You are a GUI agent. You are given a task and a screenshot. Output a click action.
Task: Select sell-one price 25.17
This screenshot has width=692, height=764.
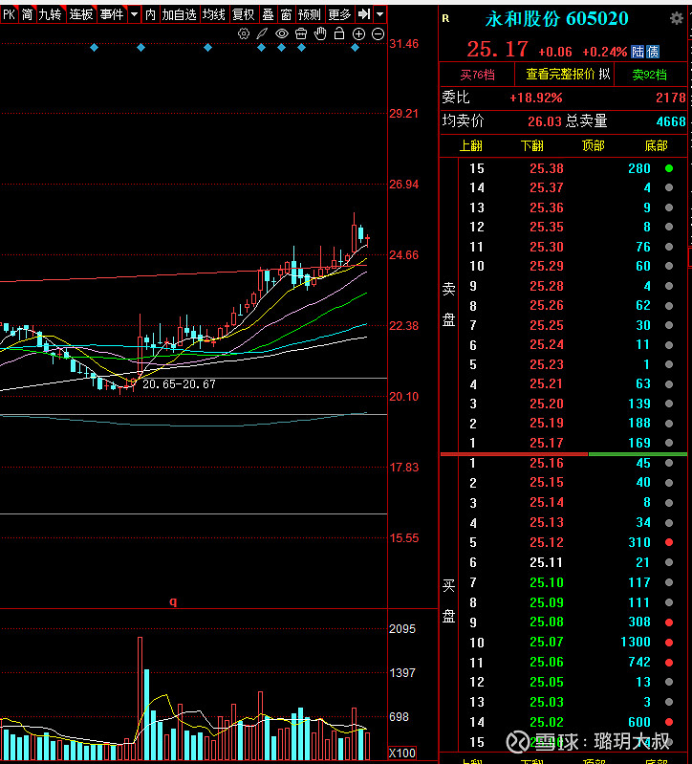pos(547,443)
